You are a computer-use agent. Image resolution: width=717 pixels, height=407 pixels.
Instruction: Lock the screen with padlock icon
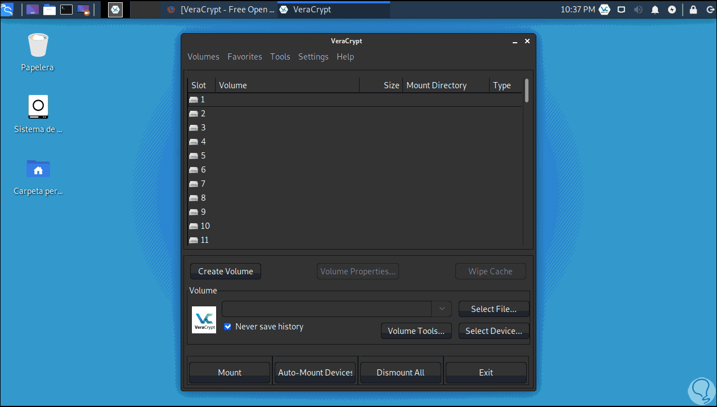[x=693, y=10]
